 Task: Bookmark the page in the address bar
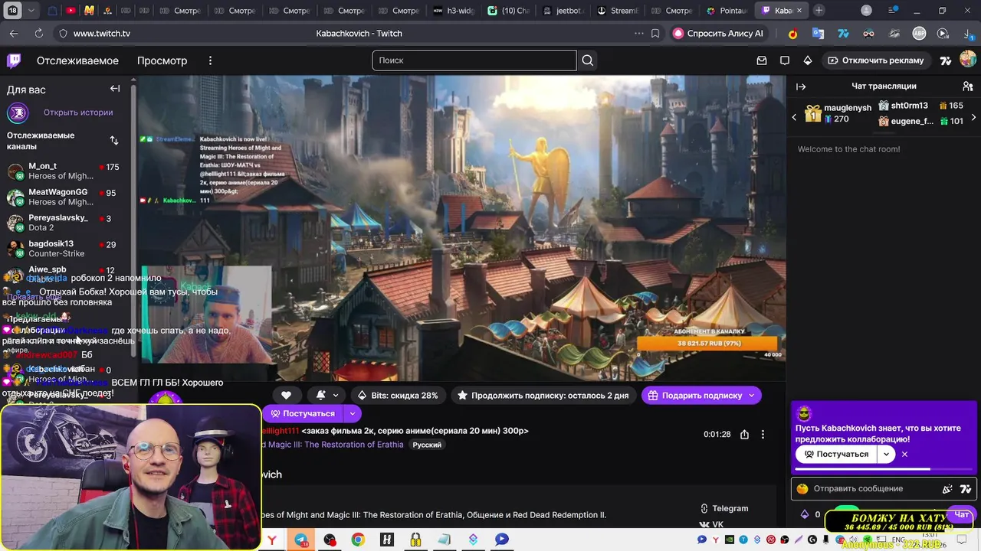coord(655,34)
